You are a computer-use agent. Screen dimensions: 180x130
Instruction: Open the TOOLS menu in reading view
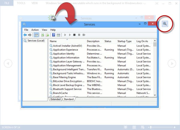(21, 3)
